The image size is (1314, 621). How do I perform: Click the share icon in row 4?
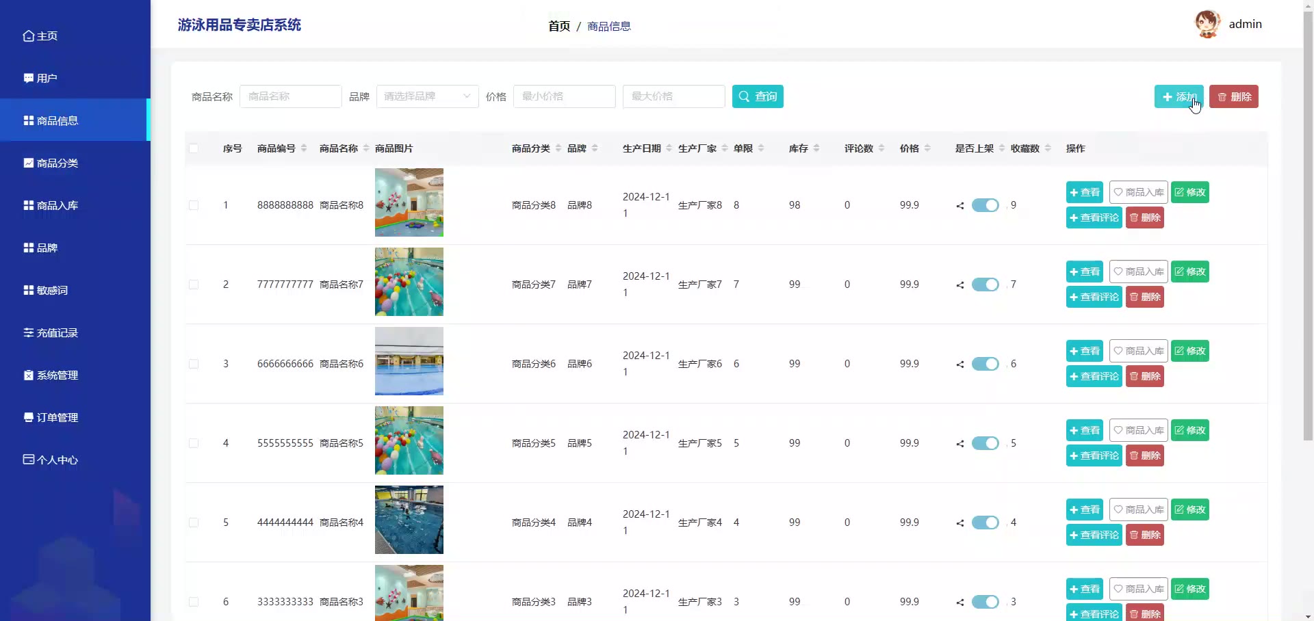pyautogui.click(x=960, y=444)
